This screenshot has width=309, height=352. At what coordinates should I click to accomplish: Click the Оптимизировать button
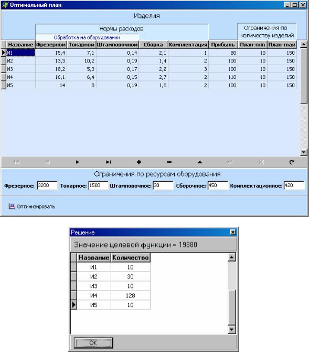click(32, 206)
